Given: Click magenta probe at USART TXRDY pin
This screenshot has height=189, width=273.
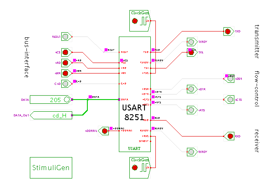Looking at the screenshot, I should coord(153,60).
